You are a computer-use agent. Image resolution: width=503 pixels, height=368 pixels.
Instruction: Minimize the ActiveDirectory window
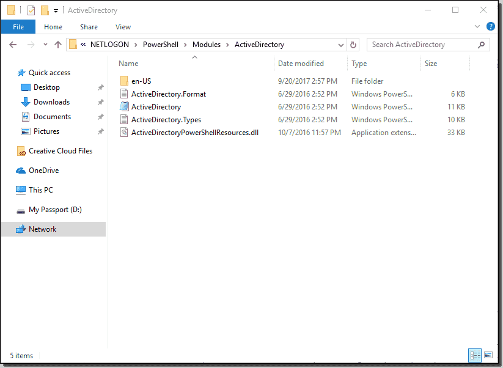428,10
